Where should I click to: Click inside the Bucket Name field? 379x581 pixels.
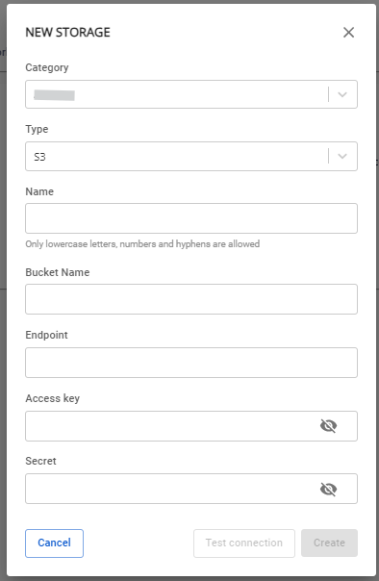click(191, 299)
